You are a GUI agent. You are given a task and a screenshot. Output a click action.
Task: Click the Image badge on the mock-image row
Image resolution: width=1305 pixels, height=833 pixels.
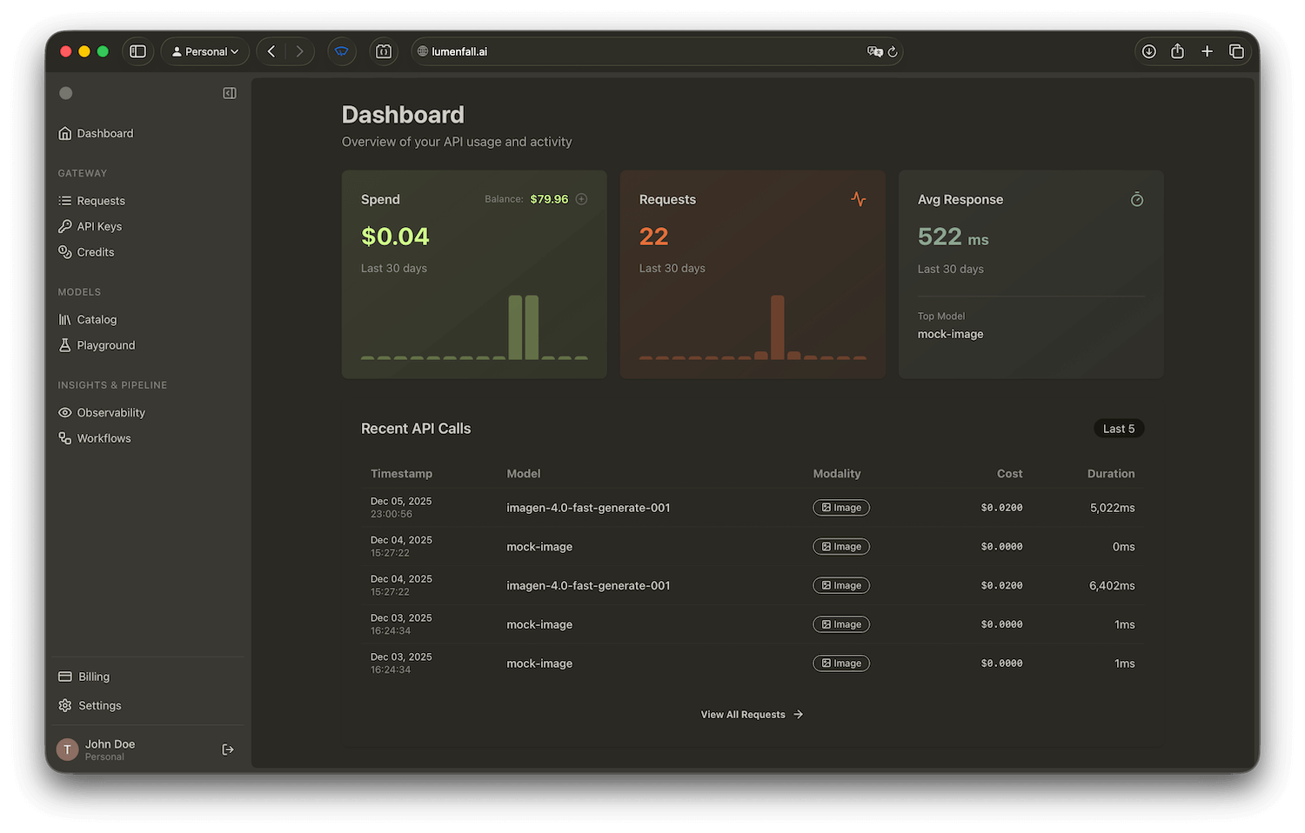pyautogui.click(x=840, y=546)
